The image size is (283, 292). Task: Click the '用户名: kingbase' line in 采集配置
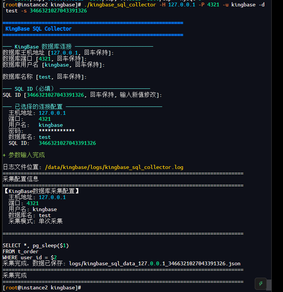(x=33, y=209)
